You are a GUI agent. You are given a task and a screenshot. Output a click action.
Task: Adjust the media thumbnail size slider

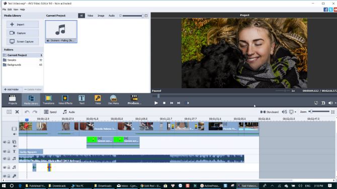tap(133, 16)
